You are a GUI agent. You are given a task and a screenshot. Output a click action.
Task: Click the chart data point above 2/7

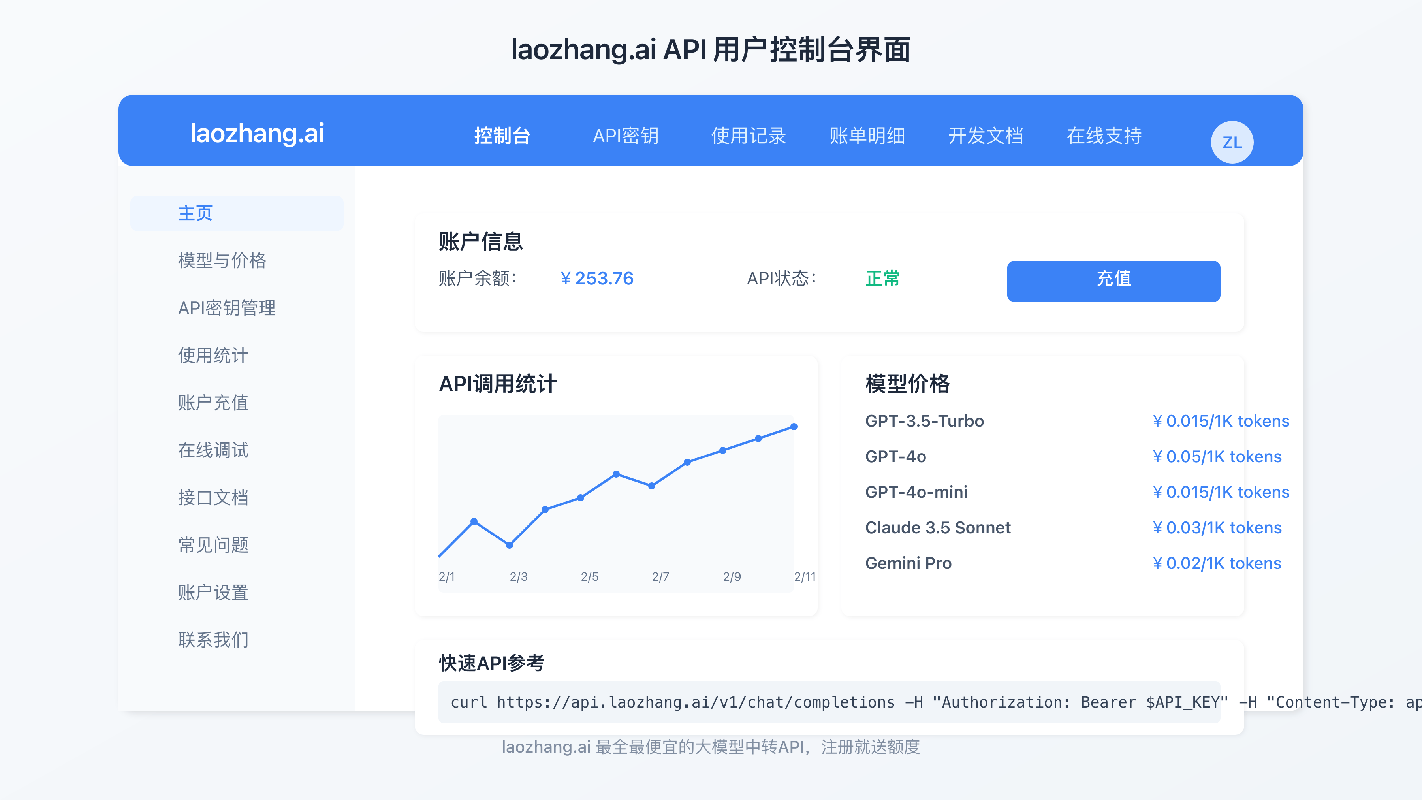(652, 486)
